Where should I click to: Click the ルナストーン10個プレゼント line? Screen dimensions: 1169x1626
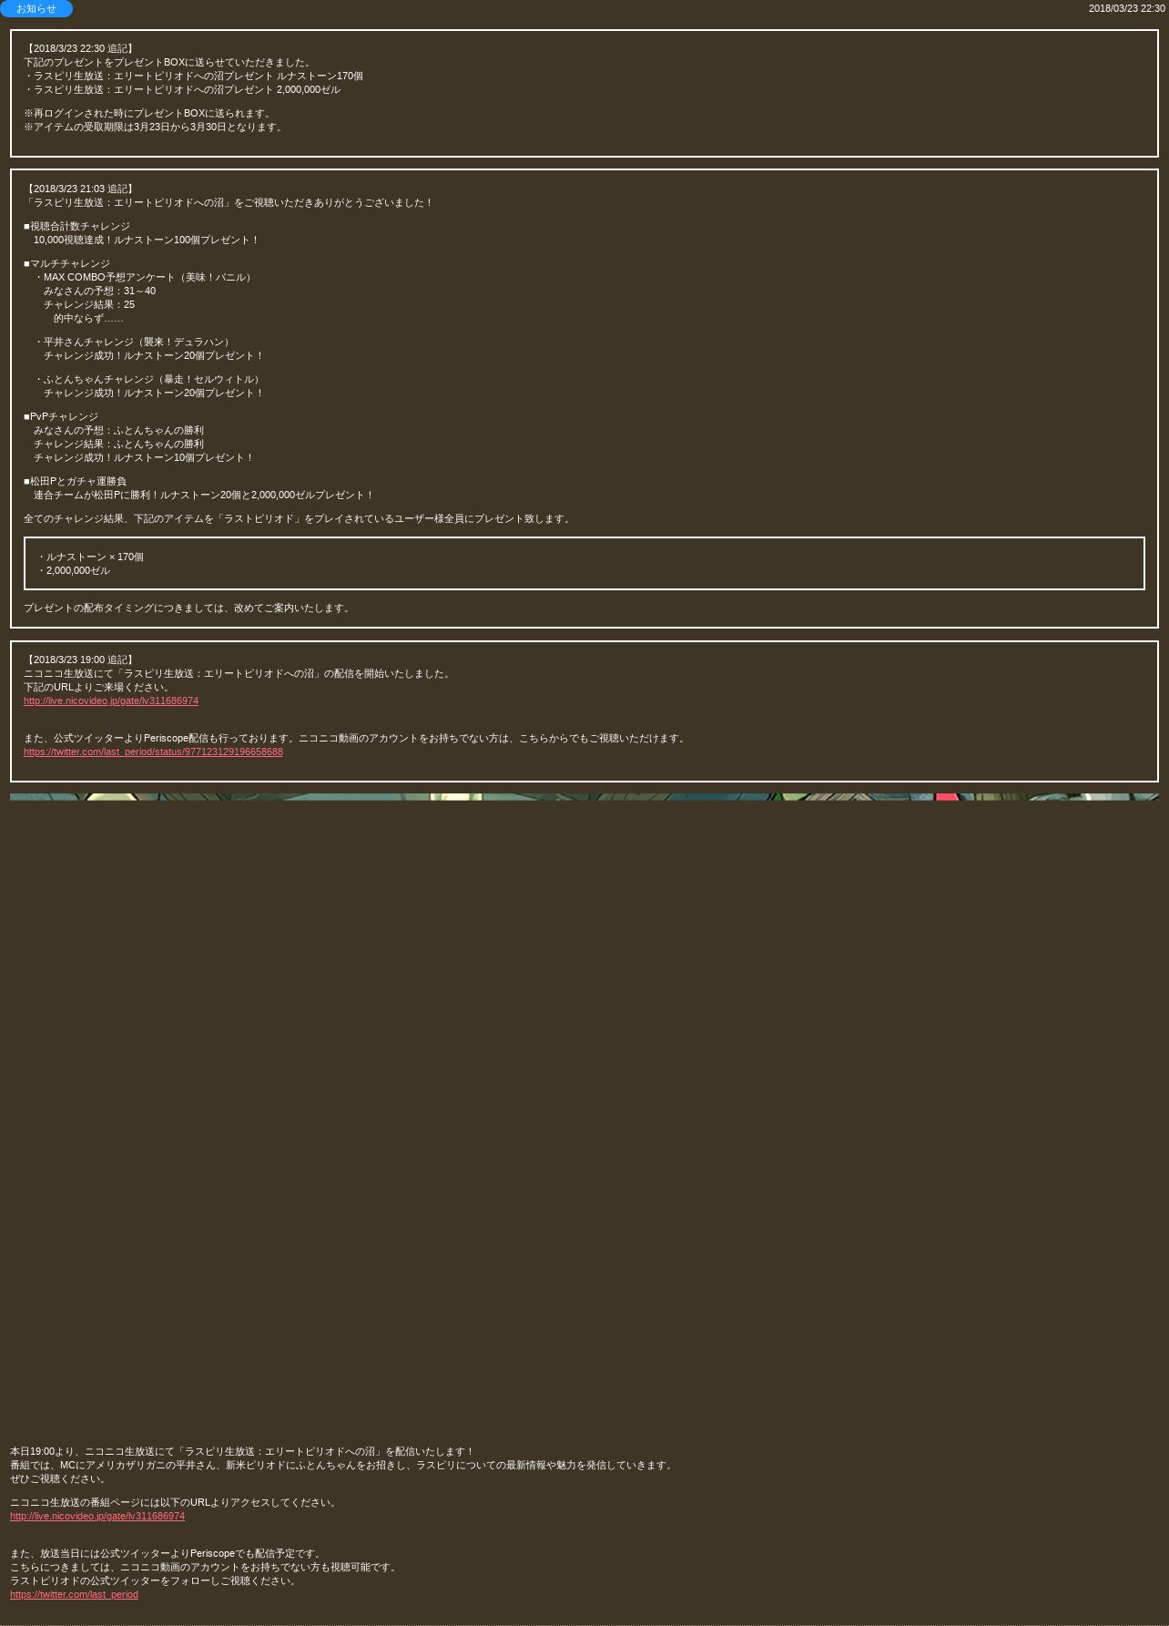pyautogui.click(x=144, y=457)
